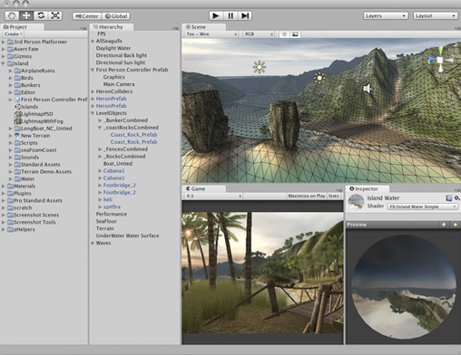Image resolution: width=461 pixels, height=355 pixels.
Task: Select the spitfire prefab
Action: coord(112,206)
